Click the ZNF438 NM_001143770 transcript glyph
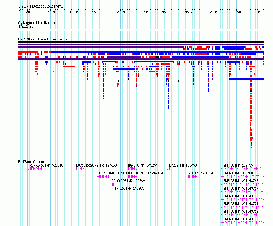The image size is (273, 226). (243, 222)
